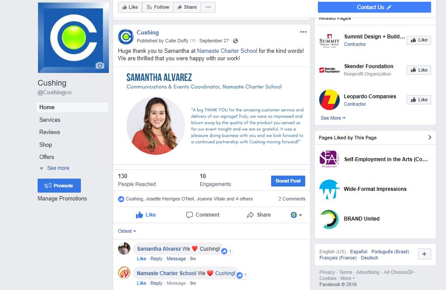Click the Wide-Format Impressions logo
The width and height of the screenshot is (446, 290).
tap(329, 189)
